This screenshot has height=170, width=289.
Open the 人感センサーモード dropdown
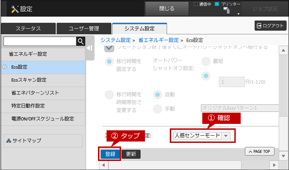pos(202,136)
